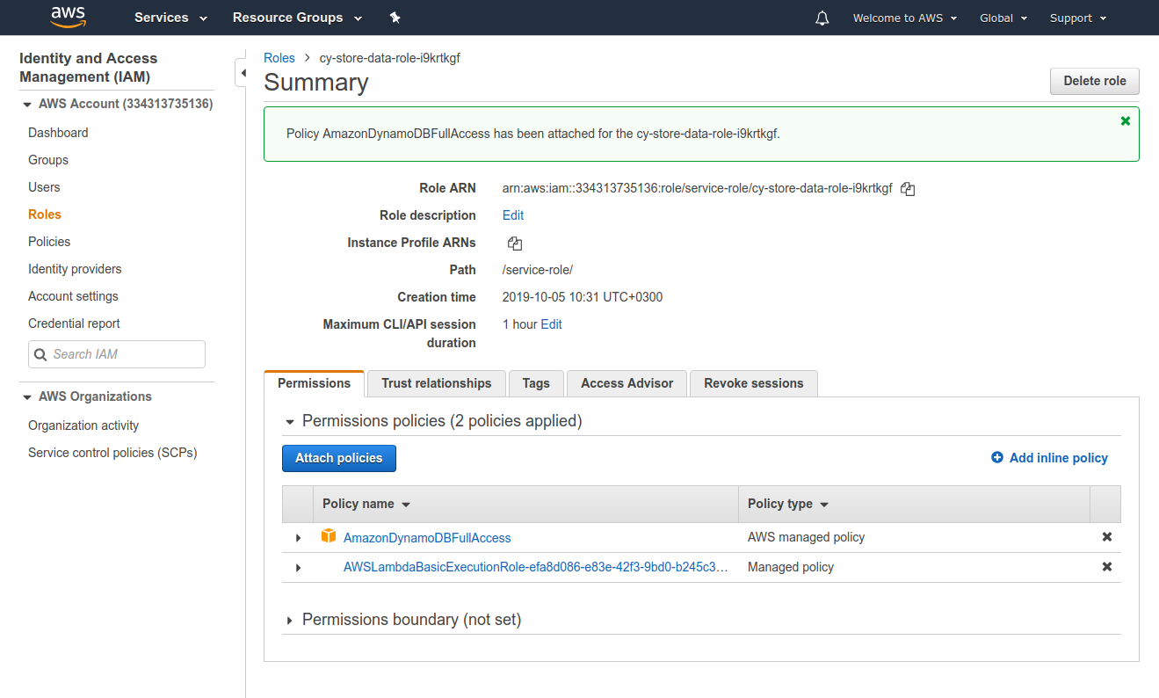
Task: Click the Delete role button
Action: (x=1095, y=81)
